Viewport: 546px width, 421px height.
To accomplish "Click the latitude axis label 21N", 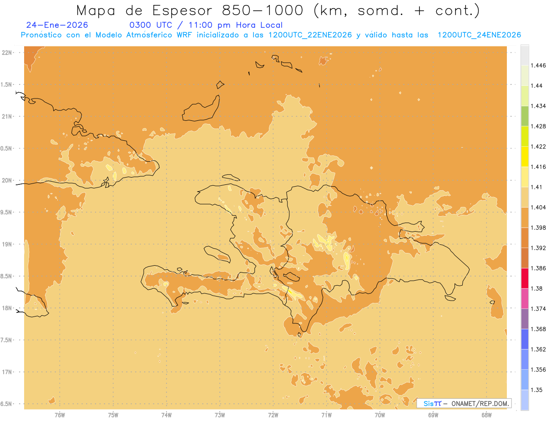I will click(x=8, y=116).
